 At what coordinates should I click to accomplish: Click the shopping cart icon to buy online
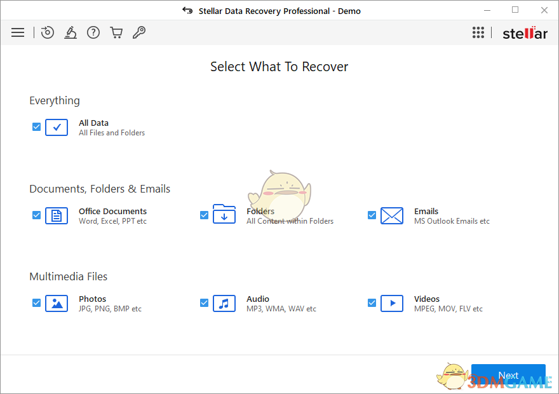coord(116,32)
